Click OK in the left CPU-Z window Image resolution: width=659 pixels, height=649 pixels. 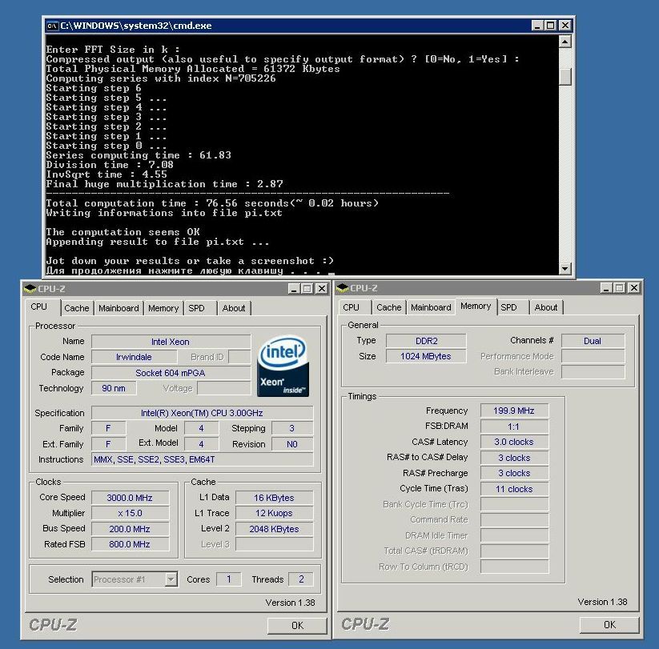click(297, 626)
